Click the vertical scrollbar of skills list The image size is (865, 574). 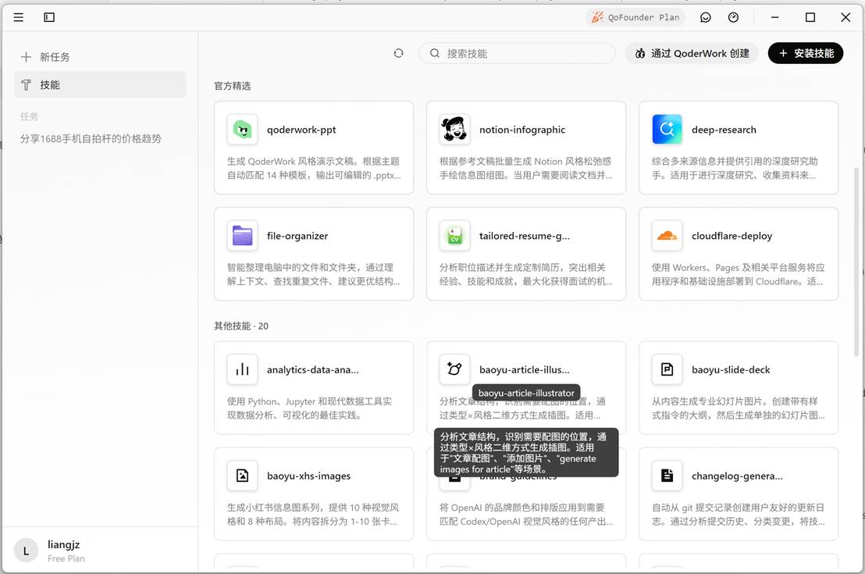[x=856, y=262]
